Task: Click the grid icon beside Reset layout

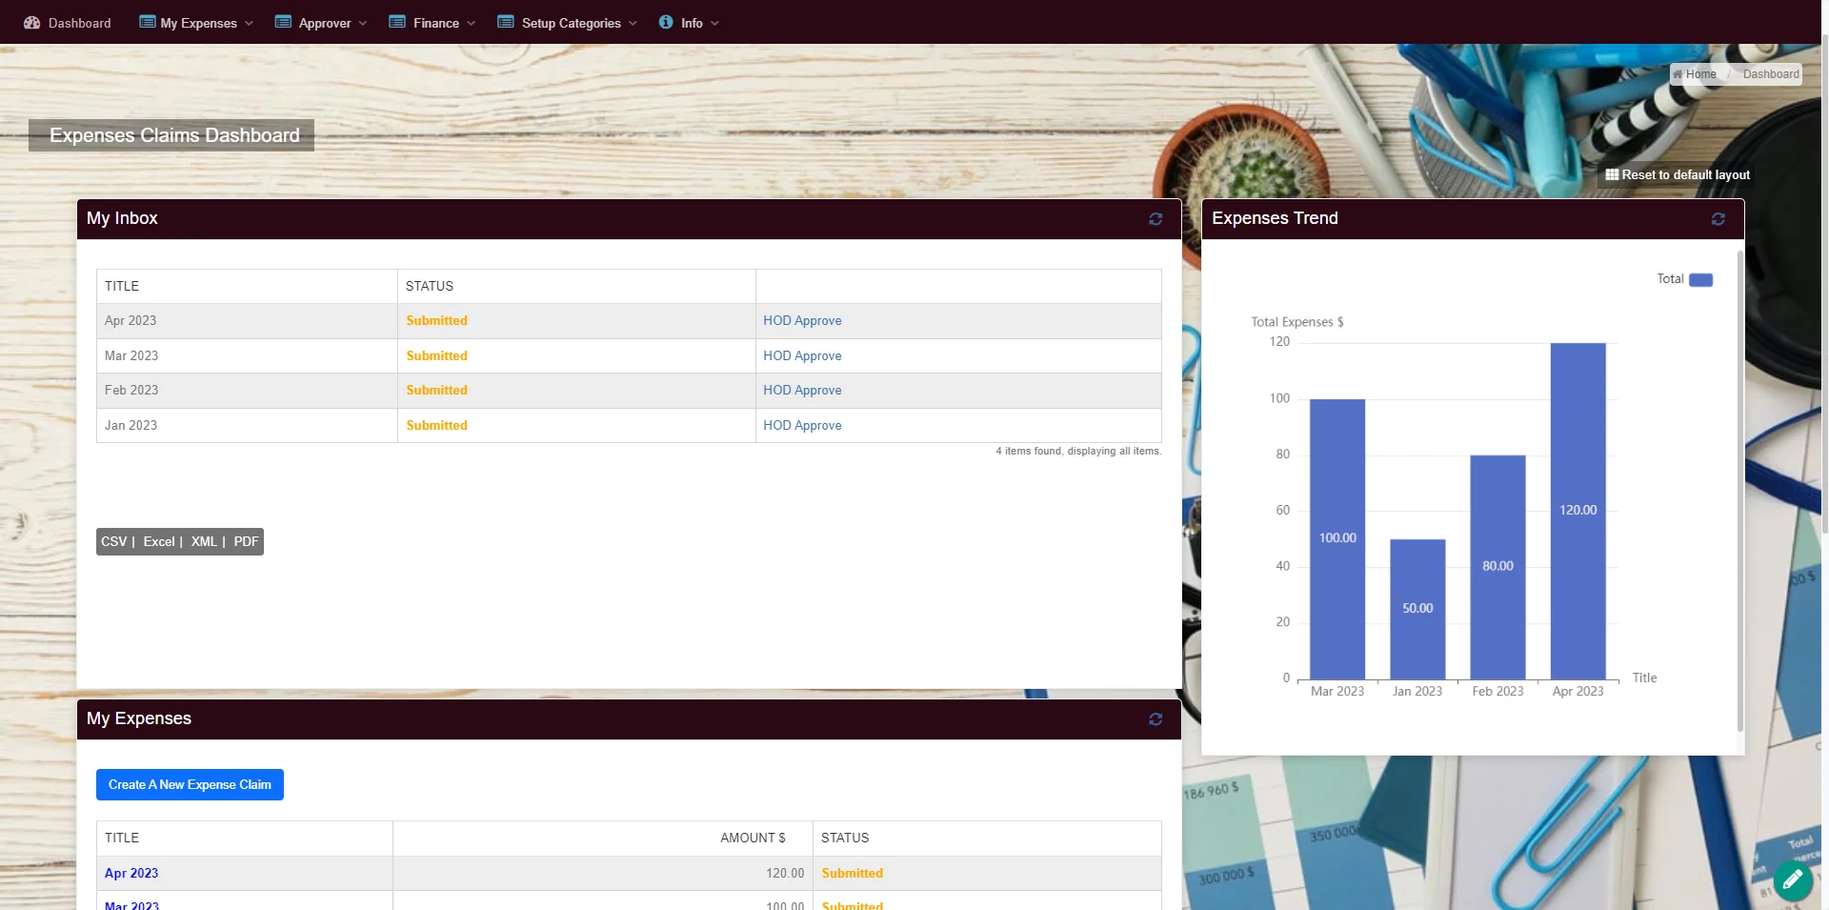Action: pyautogui.click(x=1612, y=175)
